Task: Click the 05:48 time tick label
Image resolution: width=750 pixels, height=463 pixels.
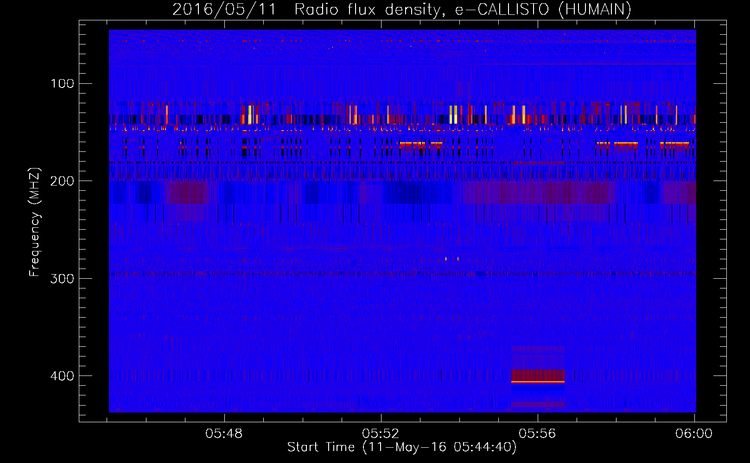Action: click(224, 433)
